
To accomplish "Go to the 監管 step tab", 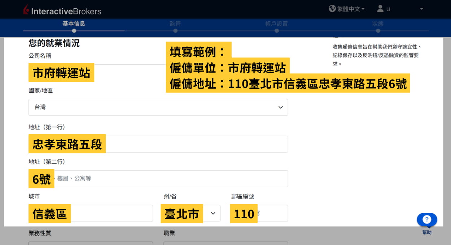I will coord(175,24).
